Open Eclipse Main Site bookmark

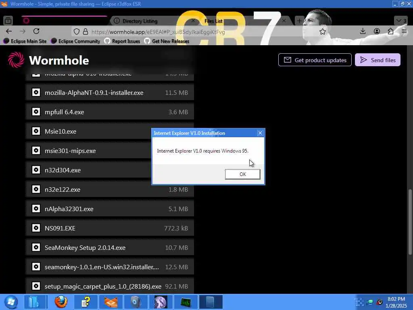[x=25, y=41]
